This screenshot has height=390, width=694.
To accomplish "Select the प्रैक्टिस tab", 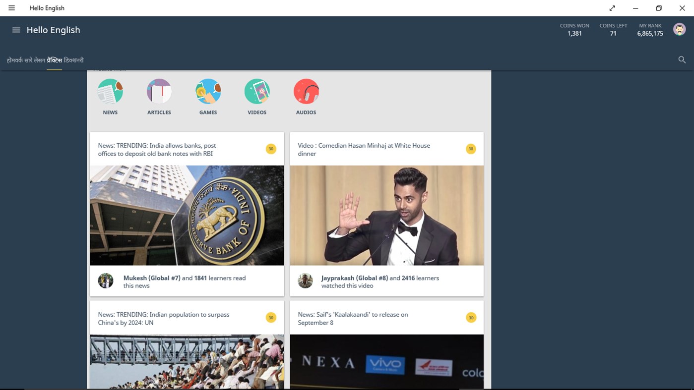I will click(55, 60).
